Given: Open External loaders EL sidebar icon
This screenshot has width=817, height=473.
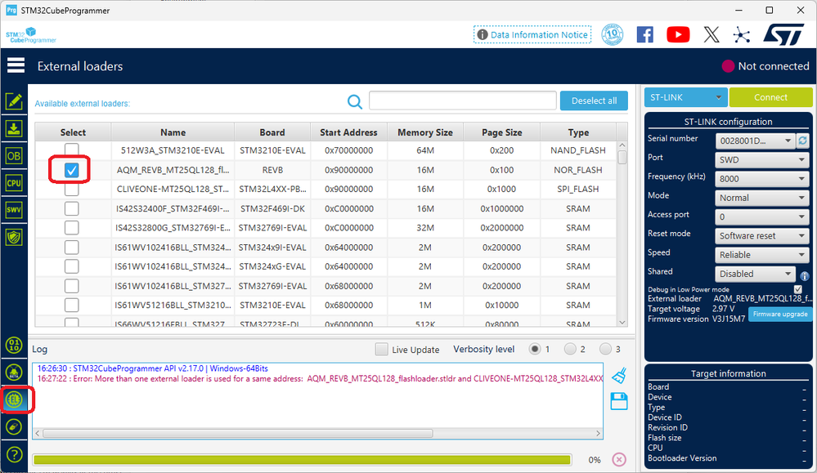Looking at the screenshot, I should pos(14,399).
